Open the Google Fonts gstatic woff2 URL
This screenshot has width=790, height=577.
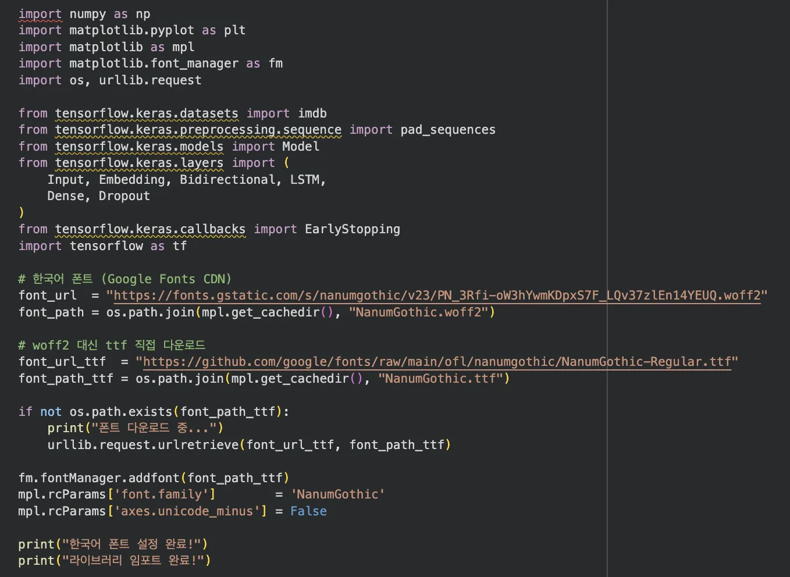click(x=437, y=295)
